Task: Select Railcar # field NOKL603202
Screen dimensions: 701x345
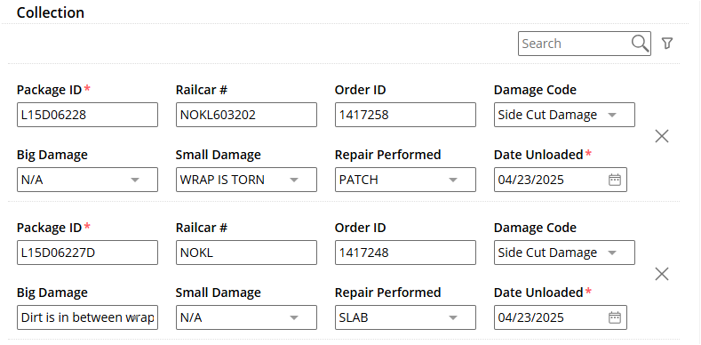Action: pos(246,115)
